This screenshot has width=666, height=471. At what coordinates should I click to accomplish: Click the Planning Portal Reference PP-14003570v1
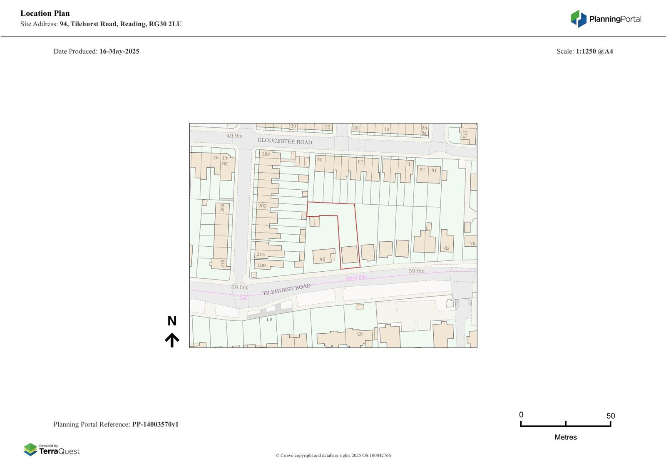click(x=155, y=424)
